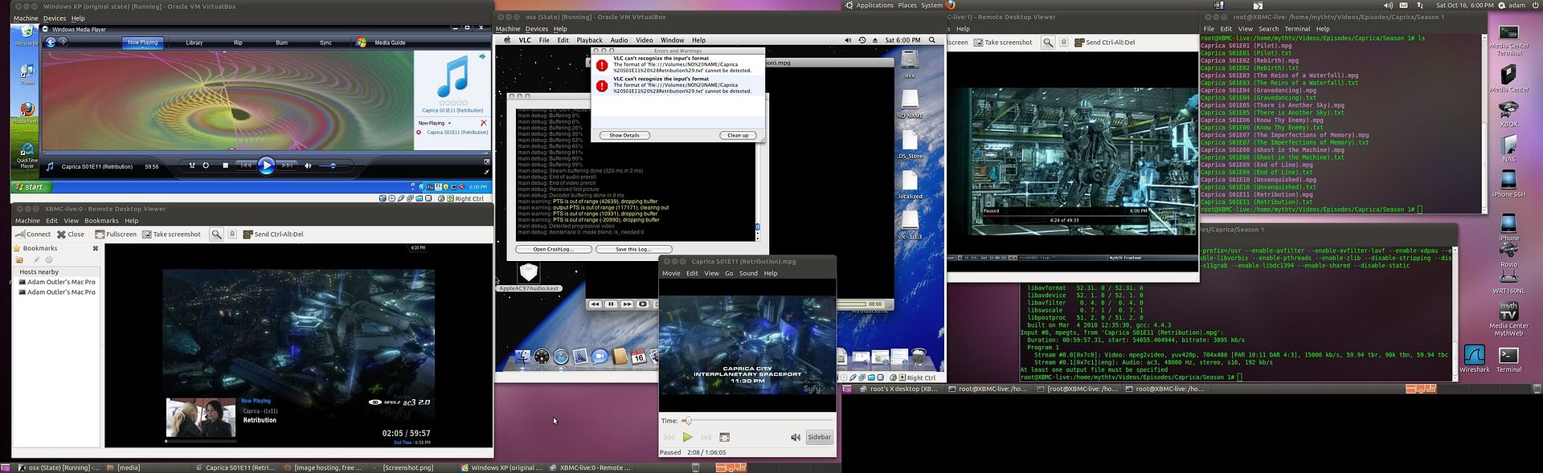Open the volume control in Caprica movie player

coord(795,438)
